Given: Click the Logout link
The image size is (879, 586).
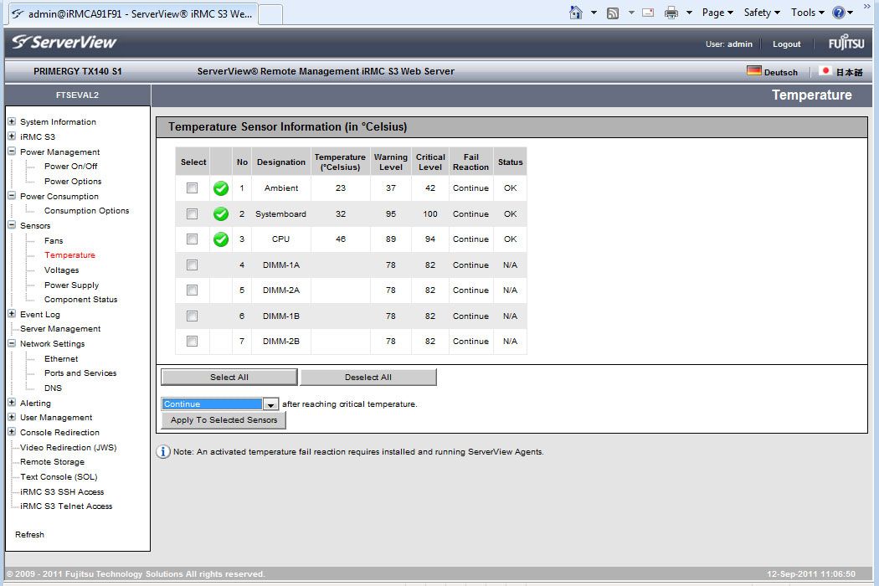Looking at the screenshot, I should [787, 44].
